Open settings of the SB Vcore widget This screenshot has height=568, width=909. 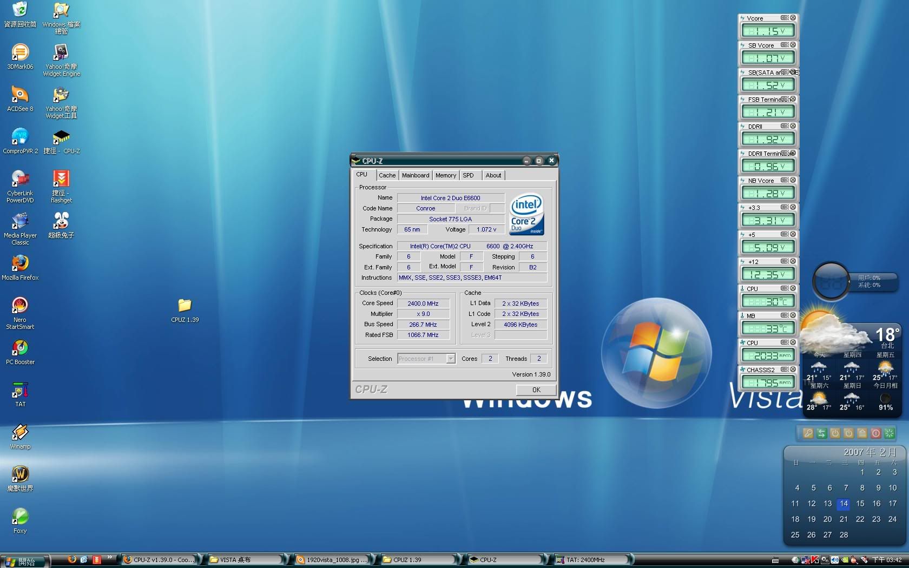784,45
